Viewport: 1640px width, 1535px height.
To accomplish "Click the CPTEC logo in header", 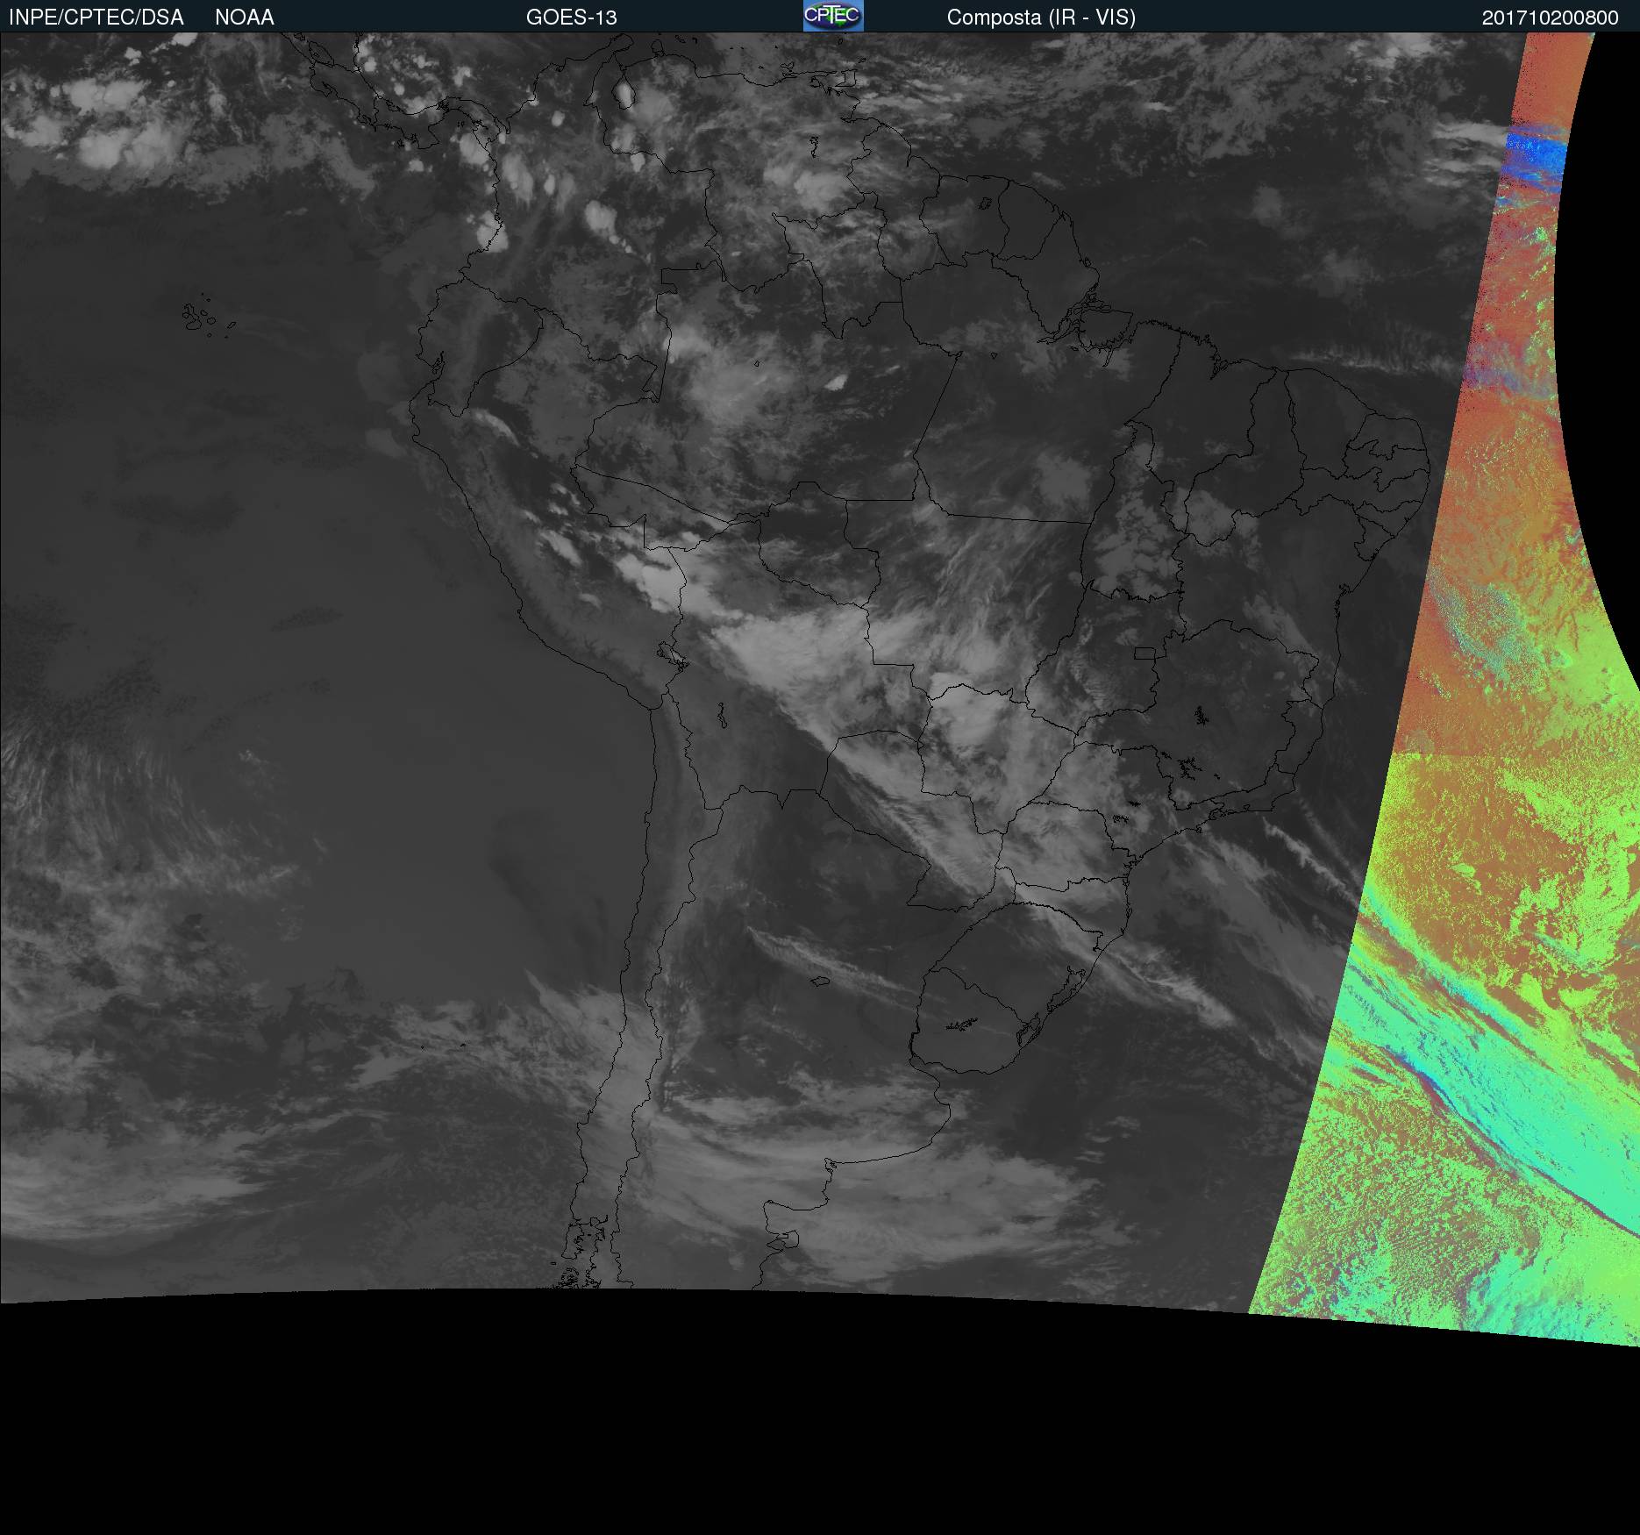I will (832, 16).
